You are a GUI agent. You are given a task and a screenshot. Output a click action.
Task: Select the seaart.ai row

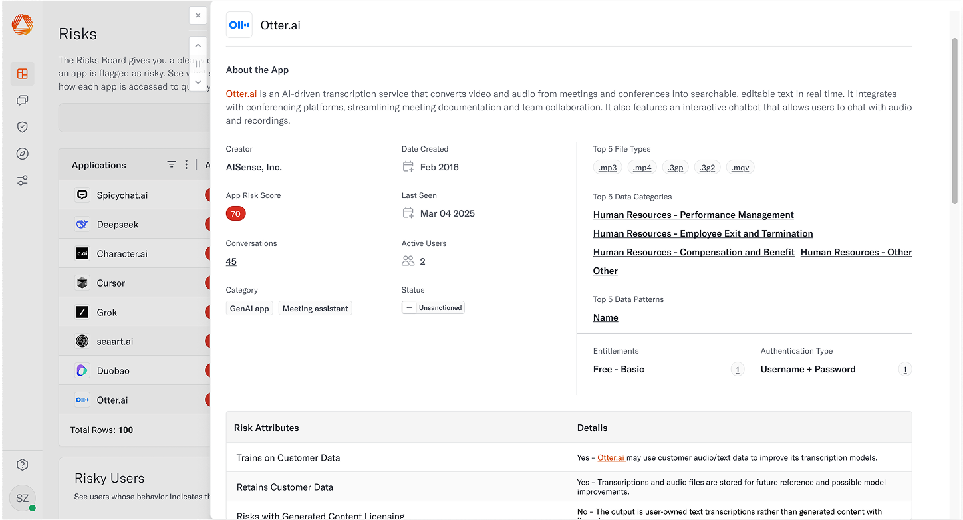coord(134,341)
